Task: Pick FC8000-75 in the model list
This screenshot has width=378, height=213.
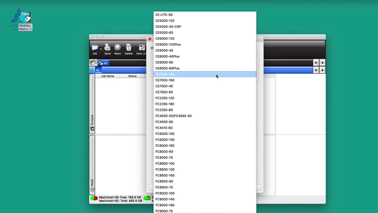Action: click(x=205, y=157)
